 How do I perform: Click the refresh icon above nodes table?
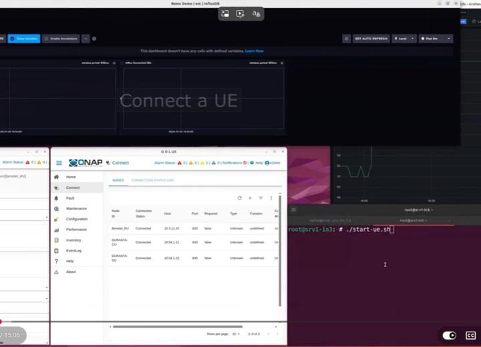(240, 198)
